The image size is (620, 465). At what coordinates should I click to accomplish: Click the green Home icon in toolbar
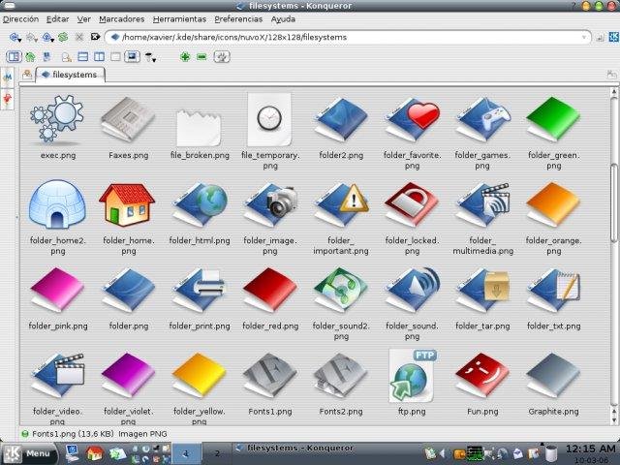[31, 57]
